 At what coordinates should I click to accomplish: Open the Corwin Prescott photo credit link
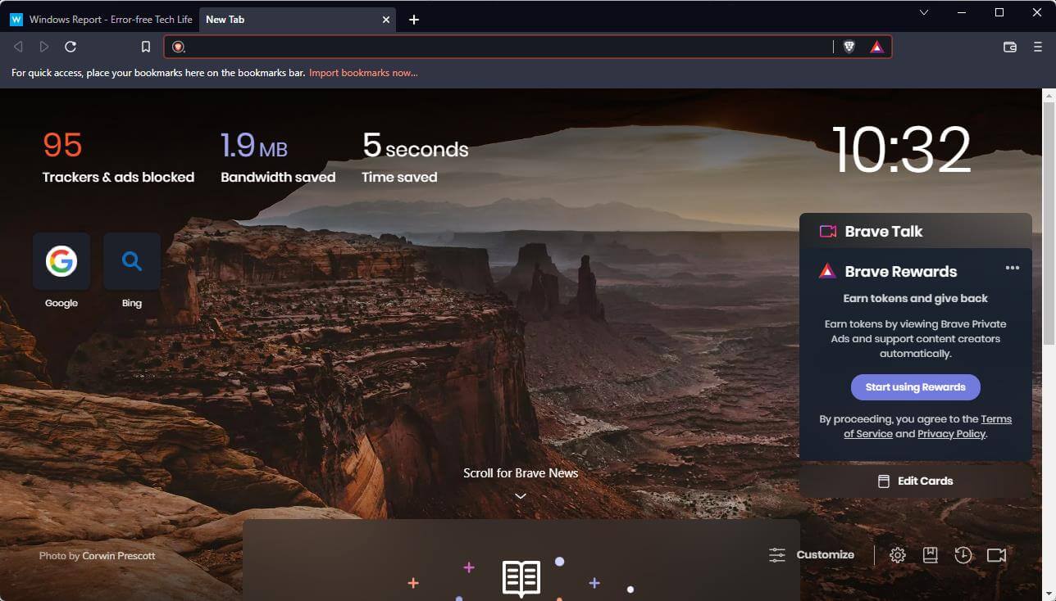tap(119, 556)
